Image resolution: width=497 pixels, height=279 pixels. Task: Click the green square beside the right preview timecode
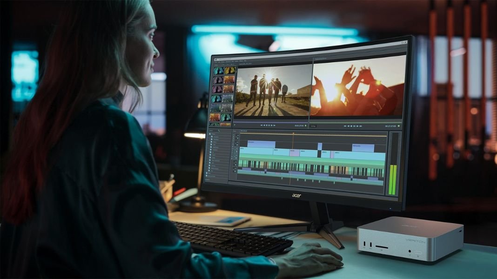pyautogui.click(x=399, y=126)
